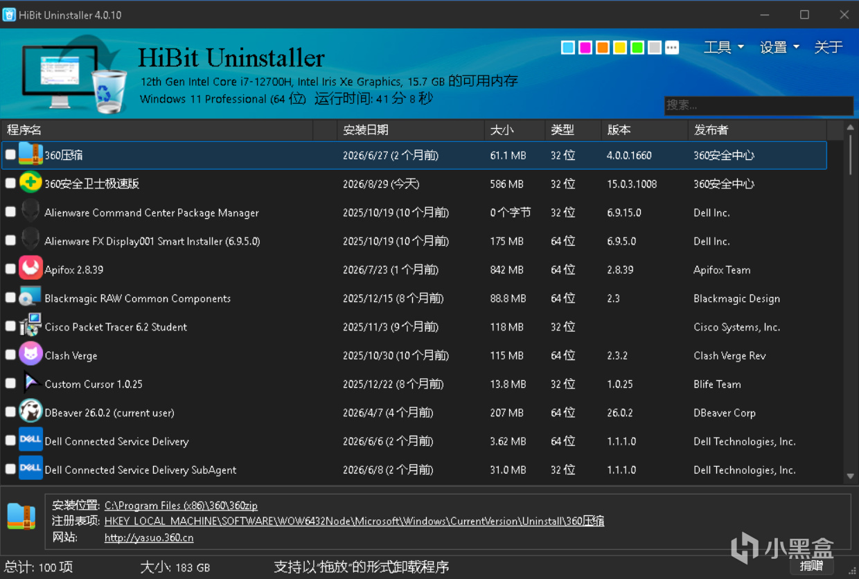
Task: Check the DBeaver 26.0.2 checkbox
Action: click(x=10, y=412)
